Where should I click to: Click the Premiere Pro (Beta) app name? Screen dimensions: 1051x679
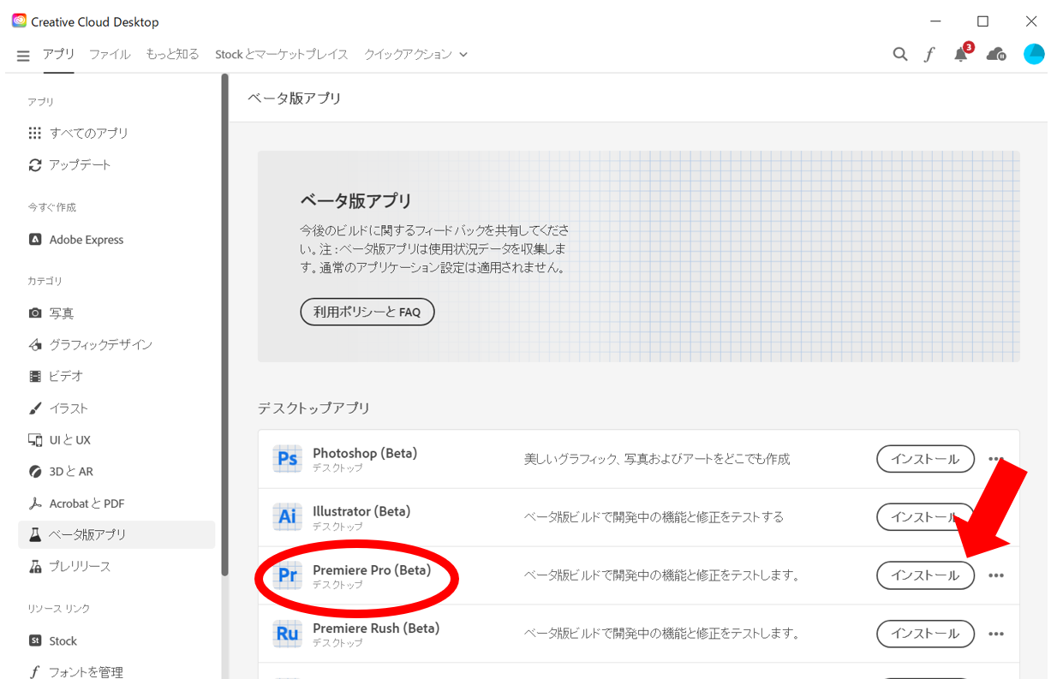(372, 569)
